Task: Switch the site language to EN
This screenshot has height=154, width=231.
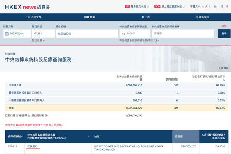Action: click(x=215, y=6)
